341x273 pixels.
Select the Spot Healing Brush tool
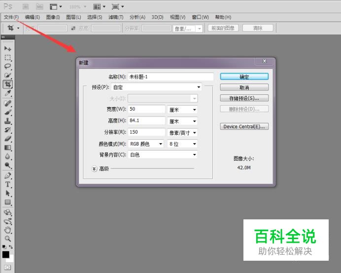(x=7, y=103)
